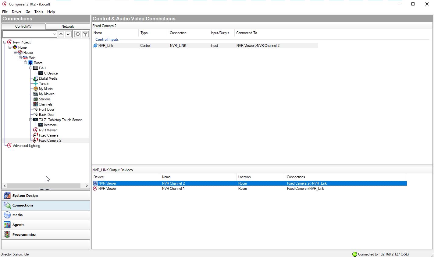Collapse the T3 7" Tabletop Touch Screen node
Viewport: 434px width, 257px height.
[30, 120]
